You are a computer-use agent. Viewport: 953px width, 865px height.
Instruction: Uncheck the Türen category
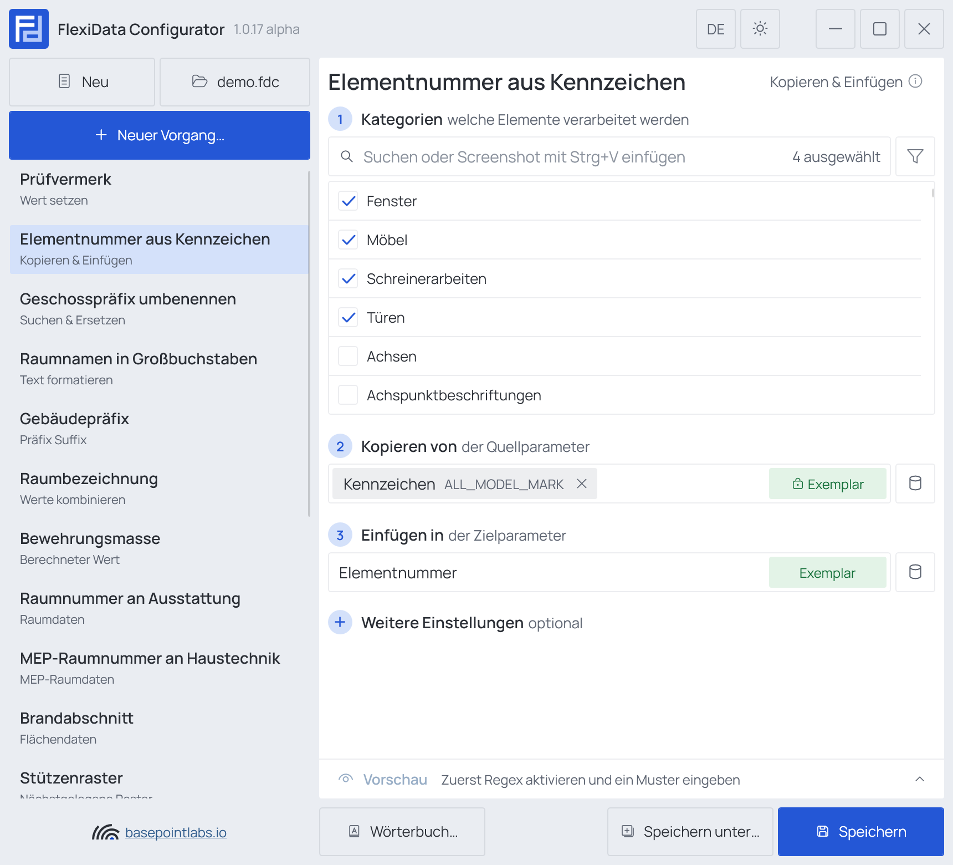coord(348,317)
